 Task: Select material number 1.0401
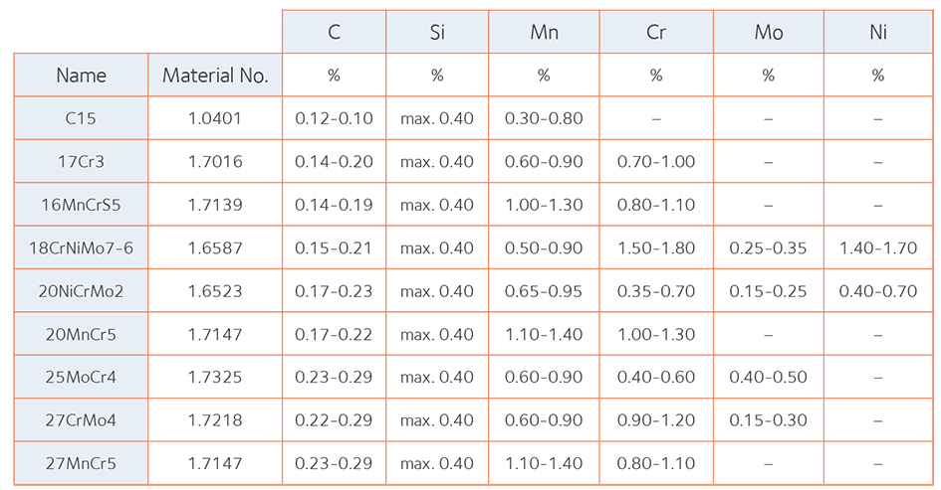tap(215, 118)
